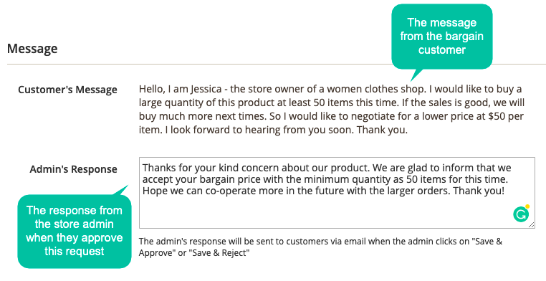
Task: Click inside the Admin's Response text box
Action: pos(337,193)
